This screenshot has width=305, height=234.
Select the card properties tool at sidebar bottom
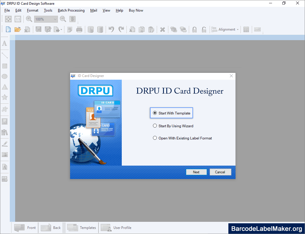click(x=4, y=179)
